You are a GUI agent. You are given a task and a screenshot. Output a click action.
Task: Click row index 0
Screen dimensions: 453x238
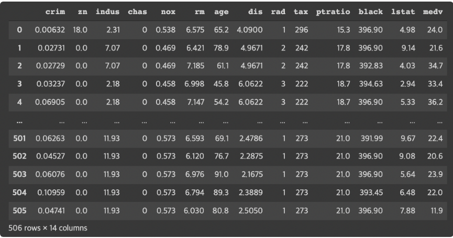(x=19, y=30)
